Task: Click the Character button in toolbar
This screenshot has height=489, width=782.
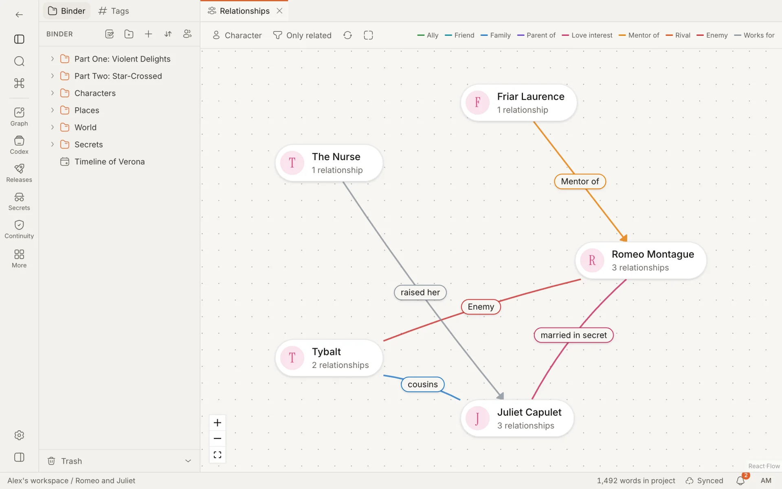Action: tap(237, 35)
